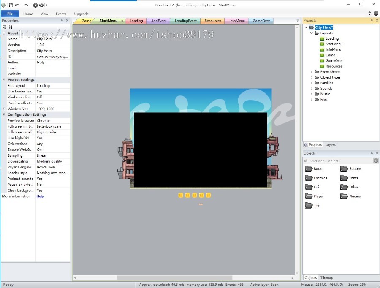Switch to the Home ribbon tab

point(28,14)
